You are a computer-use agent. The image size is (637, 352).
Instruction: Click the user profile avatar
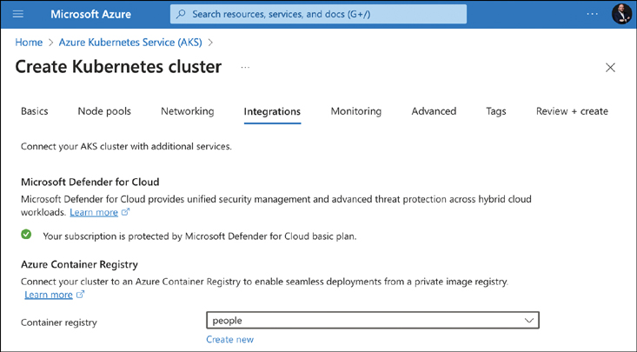pos(620,14)
